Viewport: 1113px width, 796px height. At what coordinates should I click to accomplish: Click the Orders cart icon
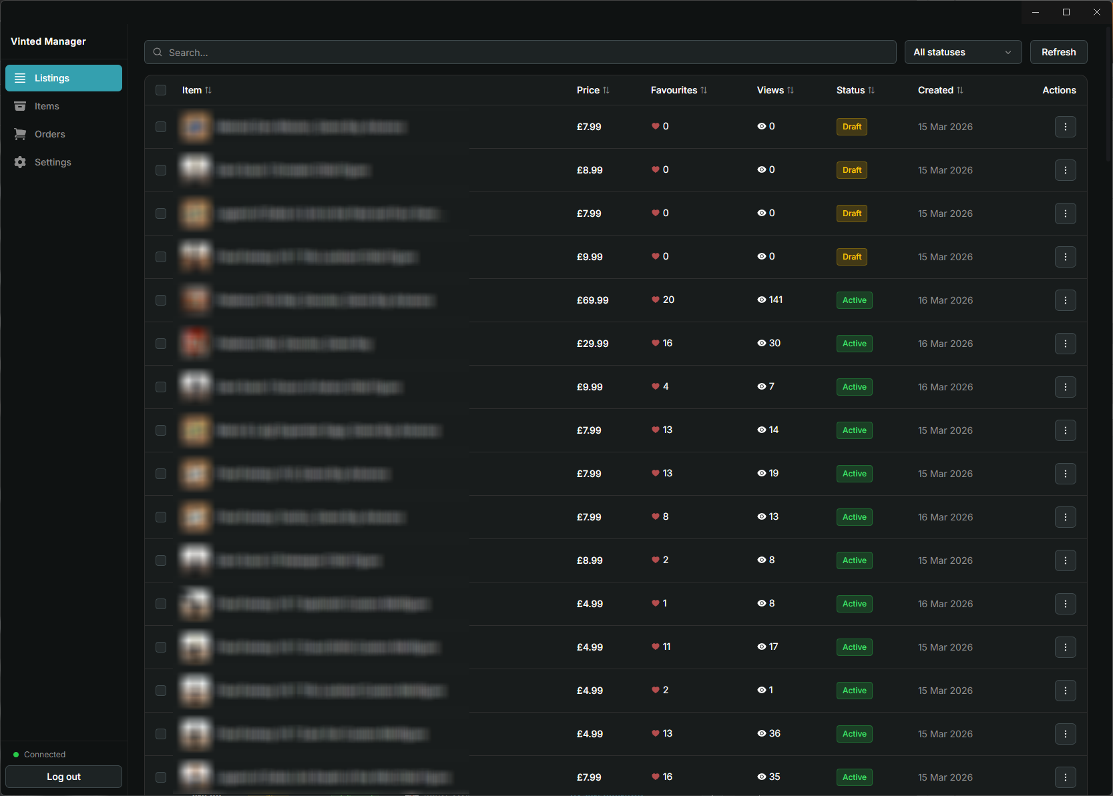click(20, 134)
